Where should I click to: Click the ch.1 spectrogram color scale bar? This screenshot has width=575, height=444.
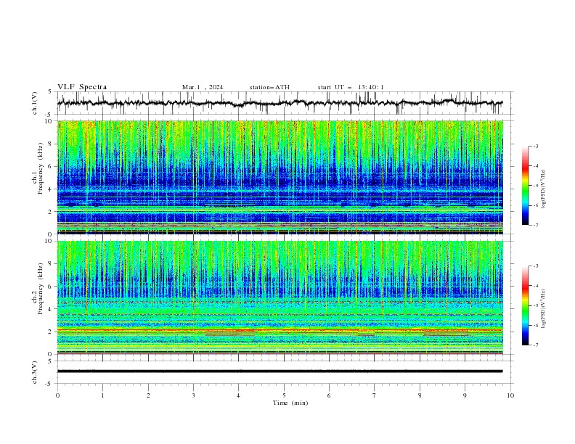coord(526,186)
